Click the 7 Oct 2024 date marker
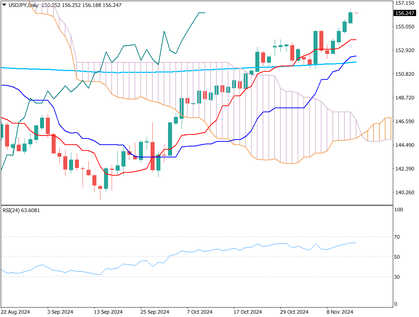Screen dimensions: 419x317 click(x=200, y=312)
